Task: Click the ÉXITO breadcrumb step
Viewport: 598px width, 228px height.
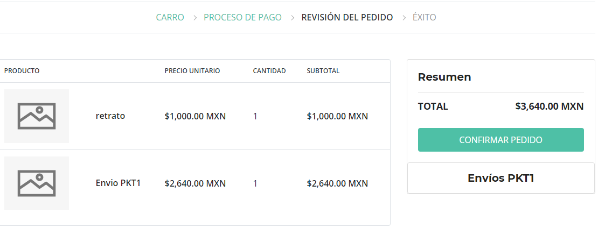Action: pos(424,18)
